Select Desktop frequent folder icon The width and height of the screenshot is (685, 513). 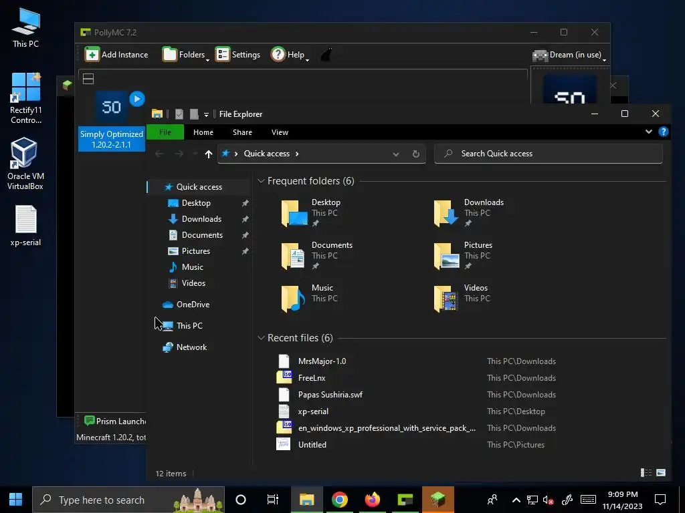[x=294, y=213]
